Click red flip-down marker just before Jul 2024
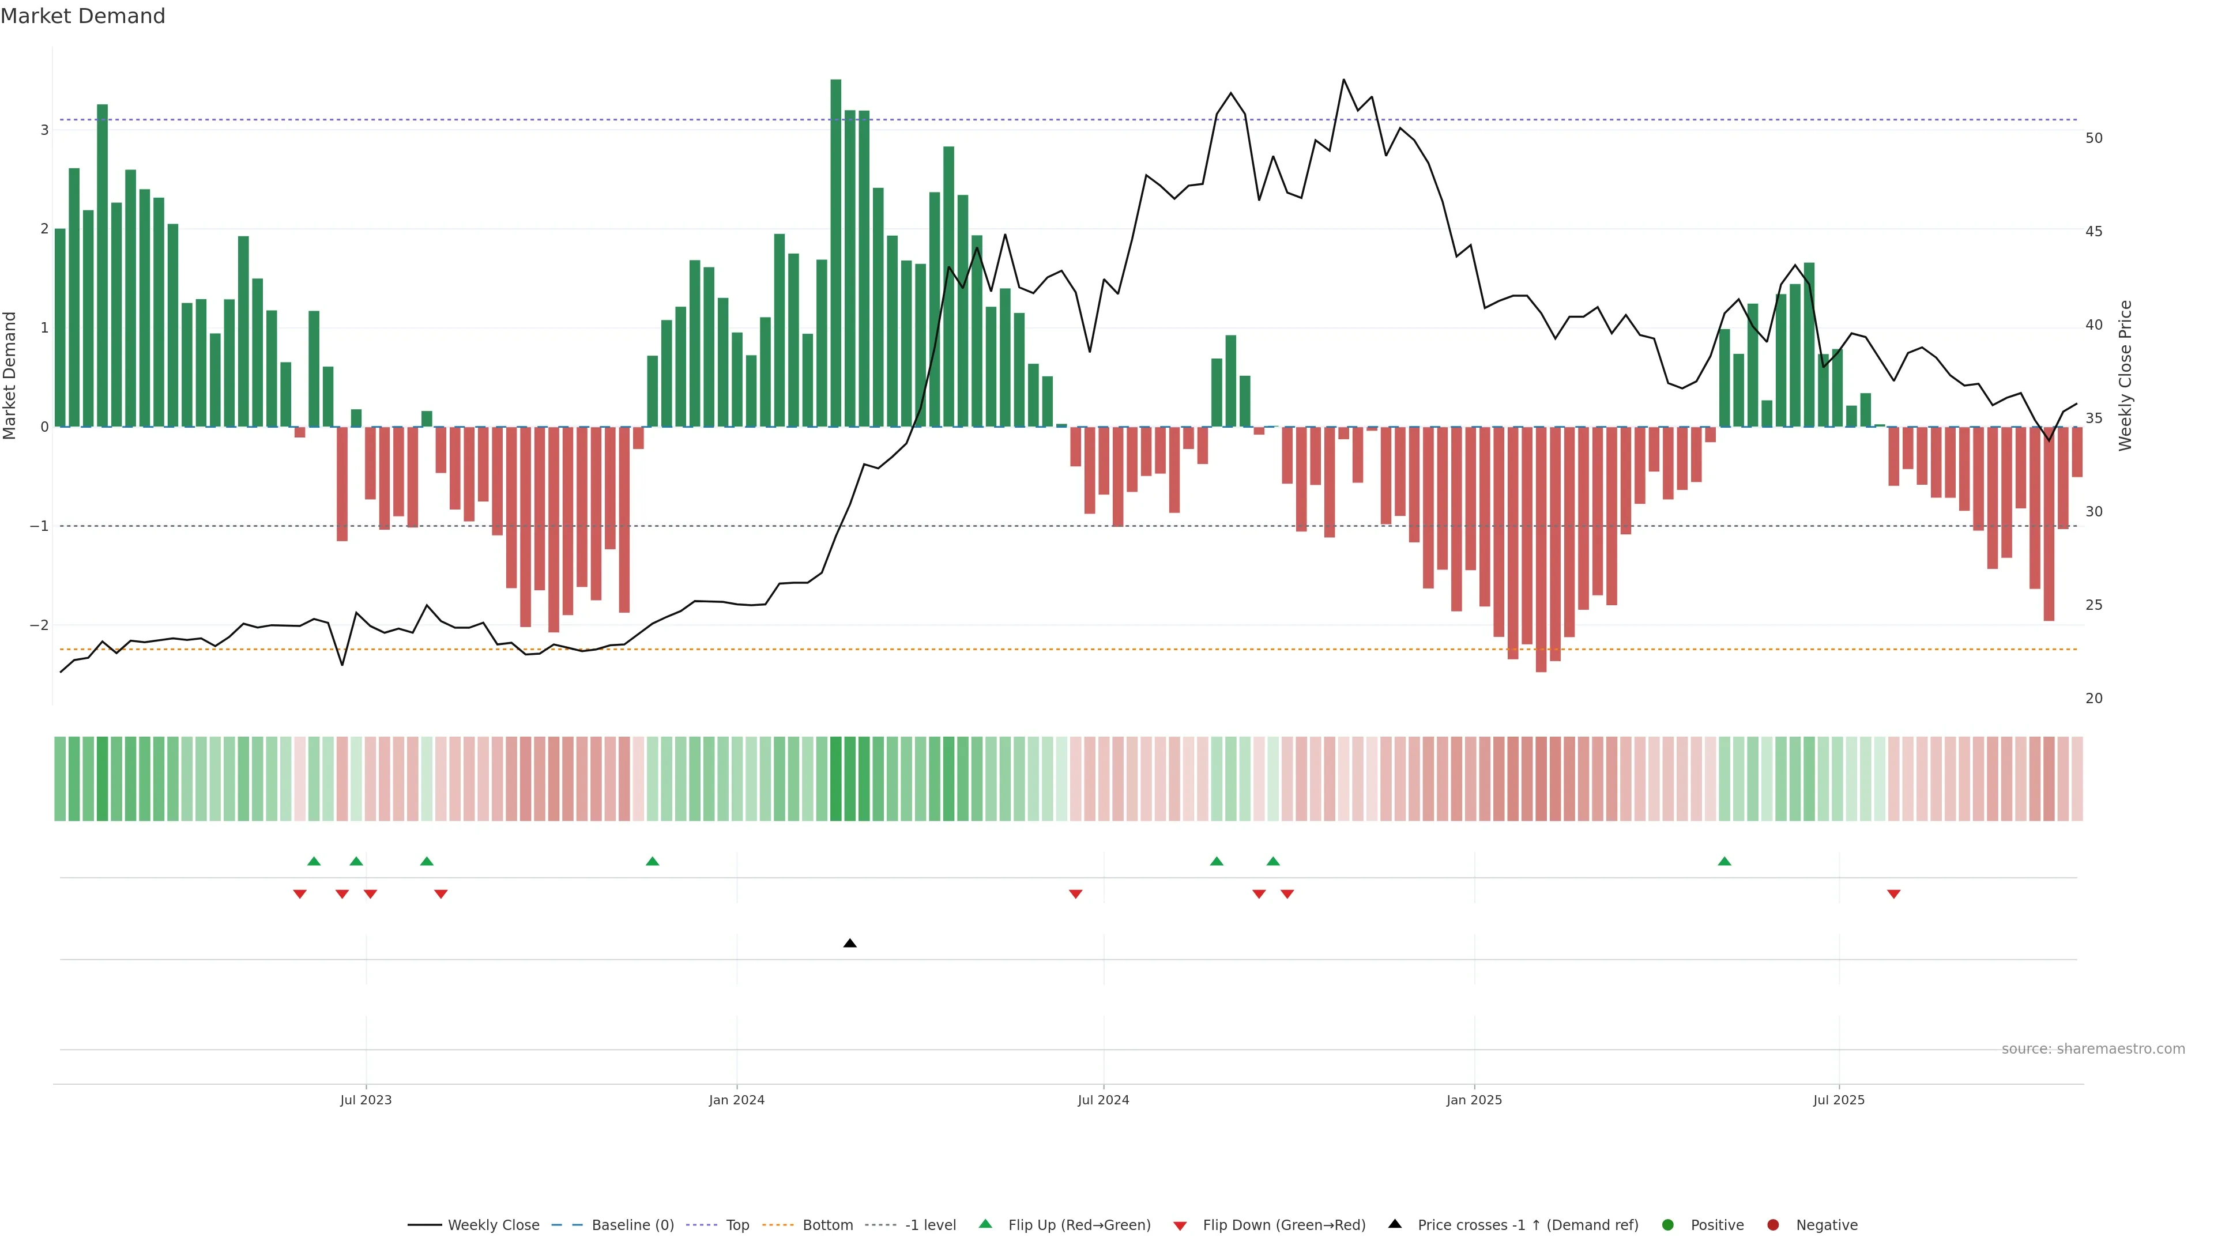Screen dimensions: 2214x1245 click(1075, 895)
